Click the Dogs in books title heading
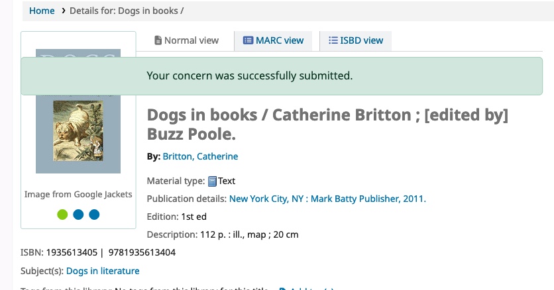This screenshot has width=554, height=290. click(327, 124)
